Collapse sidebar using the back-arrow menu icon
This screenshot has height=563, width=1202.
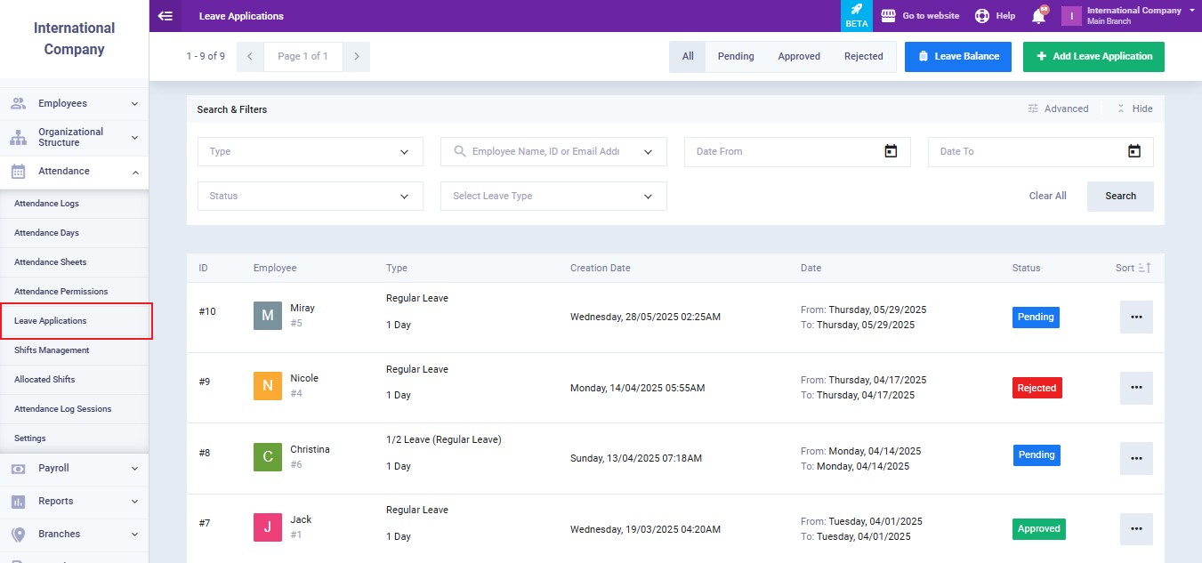click(x=165, y=16)
